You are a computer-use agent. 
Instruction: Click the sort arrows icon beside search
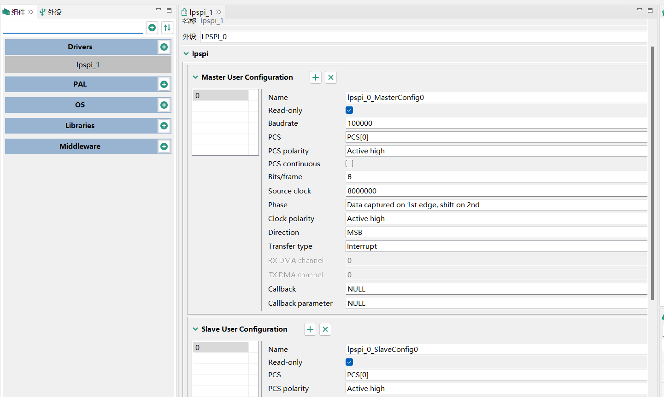pos(167,28)
